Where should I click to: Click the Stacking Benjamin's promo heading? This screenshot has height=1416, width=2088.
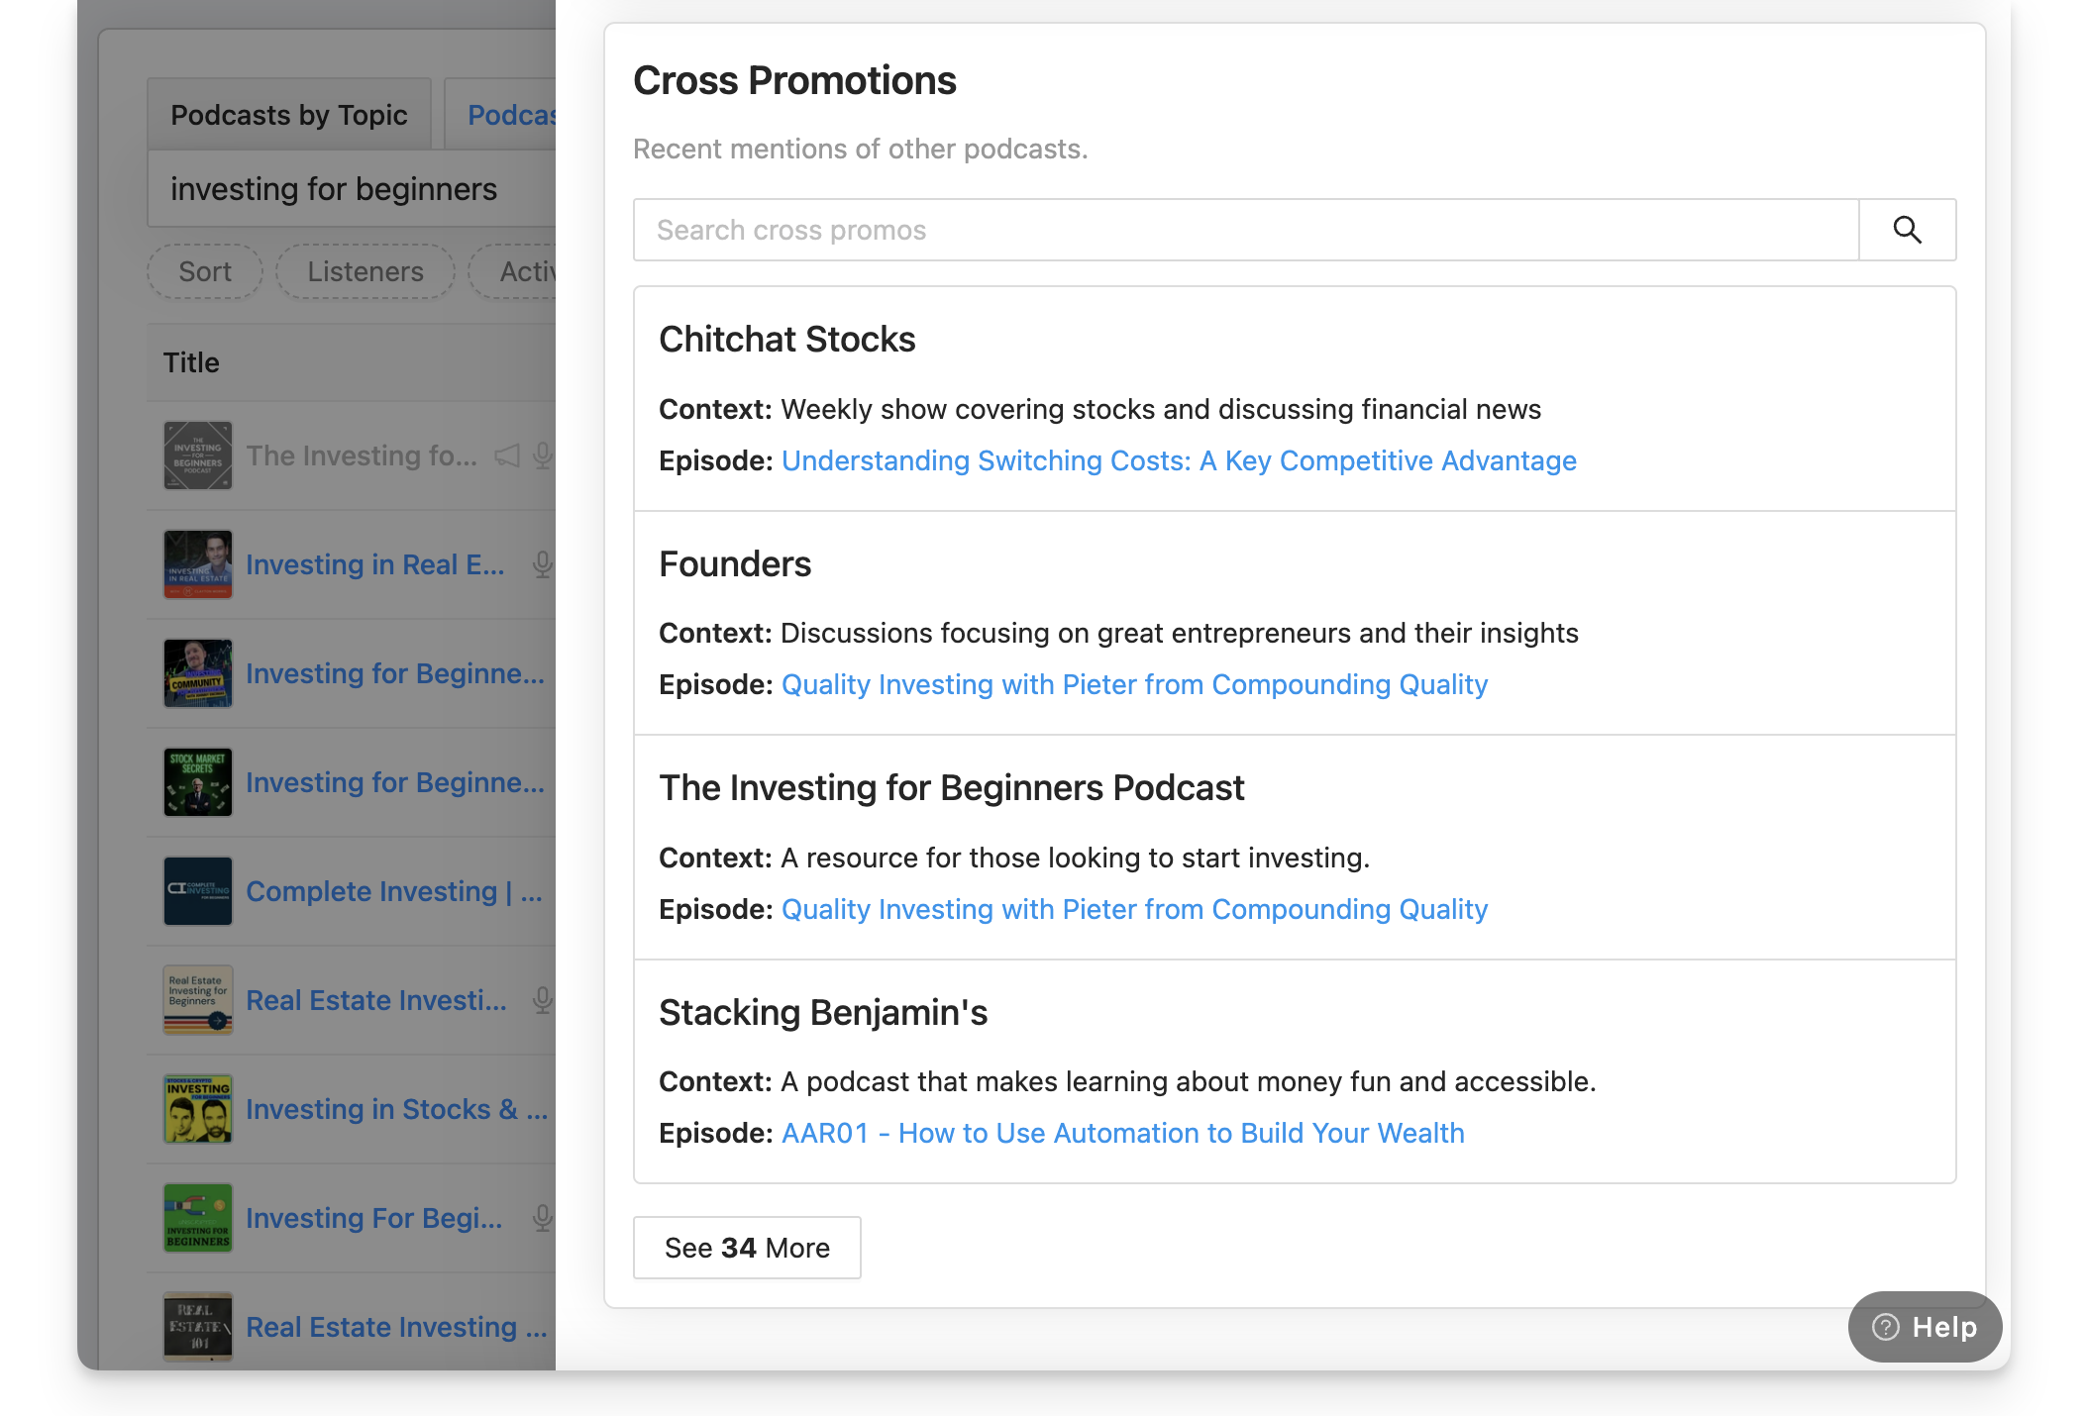coord(823,1012)
